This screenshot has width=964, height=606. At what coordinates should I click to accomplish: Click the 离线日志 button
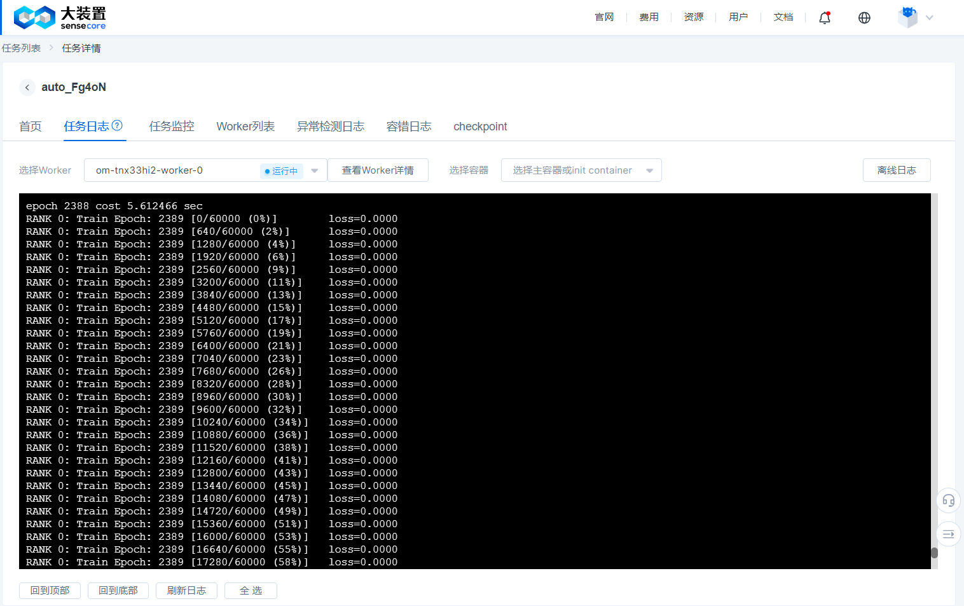click(896, 170)
